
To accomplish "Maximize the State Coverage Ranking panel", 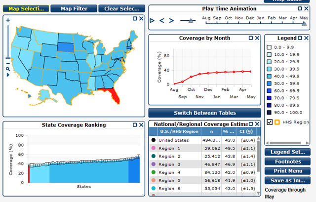I will point(135,125).
